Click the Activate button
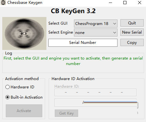 tap(24, 111)
